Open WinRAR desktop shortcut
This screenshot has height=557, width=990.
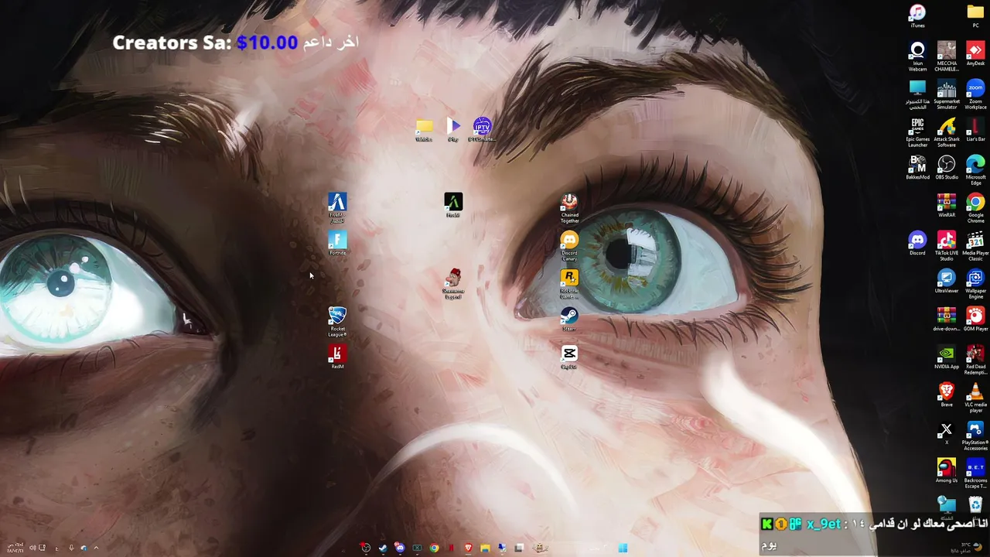(947, 206)
